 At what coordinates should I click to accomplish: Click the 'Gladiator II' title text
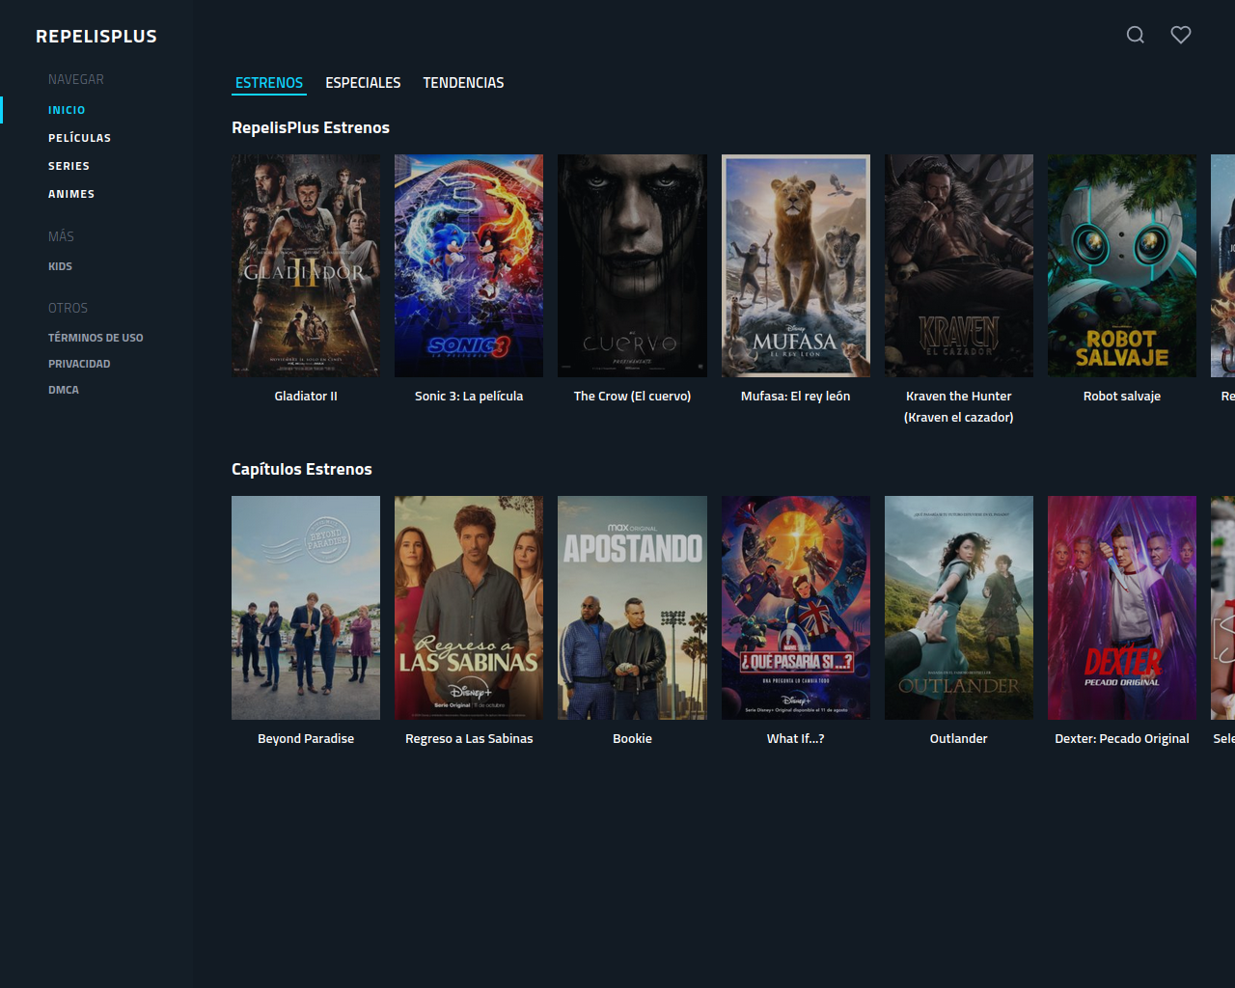pyautogui.click(x=306, y=397)
